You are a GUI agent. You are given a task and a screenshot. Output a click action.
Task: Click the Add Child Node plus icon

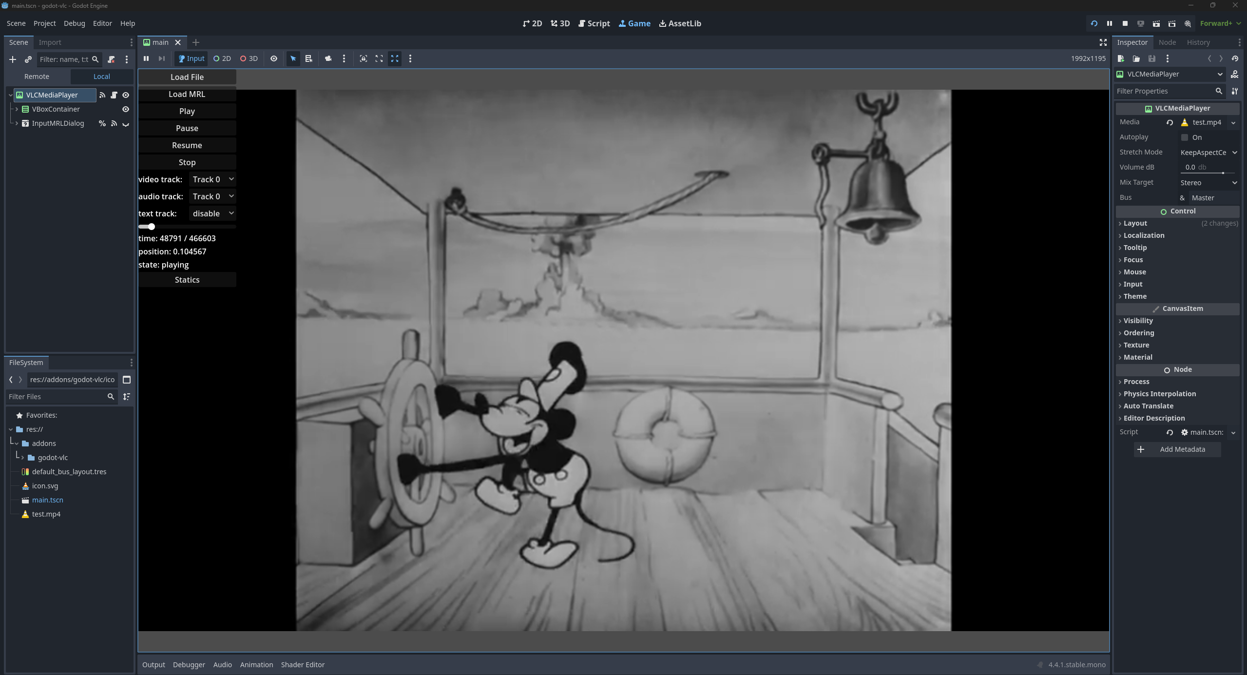[x=13, y=59]
